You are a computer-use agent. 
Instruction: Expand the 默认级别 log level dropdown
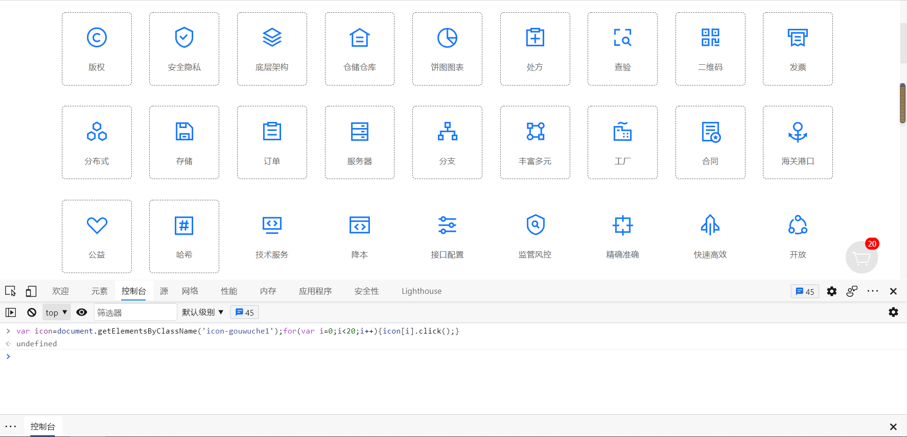(203, 312)
